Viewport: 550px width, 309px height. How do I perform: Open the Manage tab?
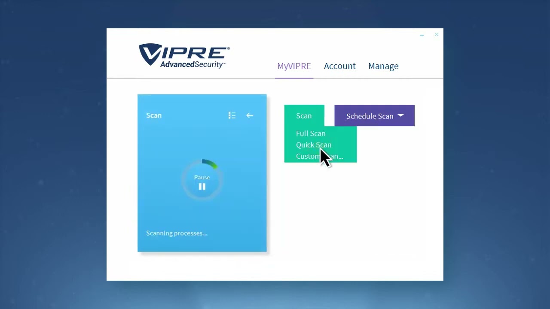pos(383,66)
